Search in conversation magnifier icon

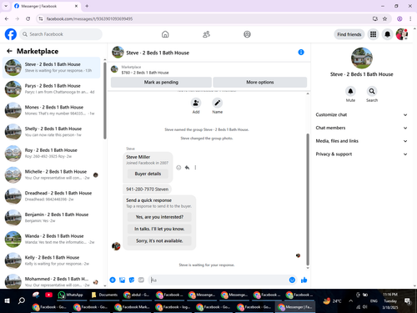[372, 91]
